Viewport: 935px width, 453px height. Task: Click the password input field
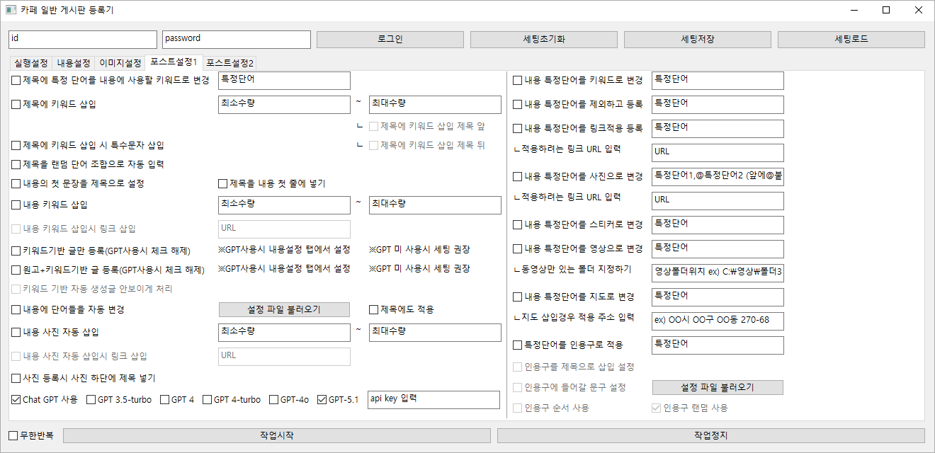236,40
